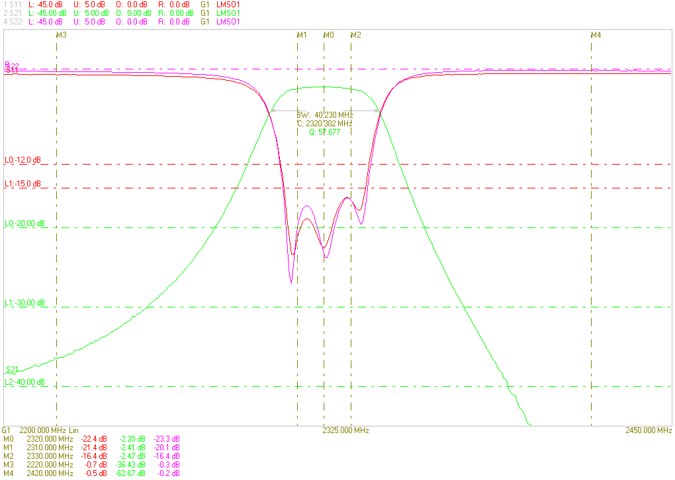Click the '2 S21' trace label in the header

pyautogui.click(x=12, y=13)
